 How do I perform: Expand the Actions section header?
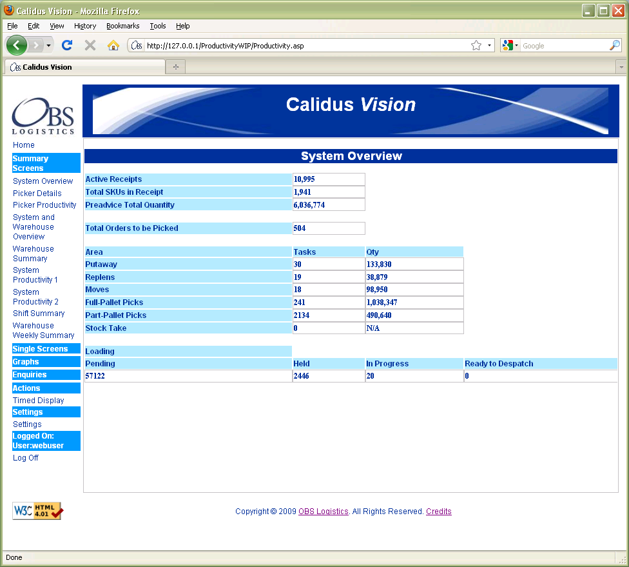point(46,388)
